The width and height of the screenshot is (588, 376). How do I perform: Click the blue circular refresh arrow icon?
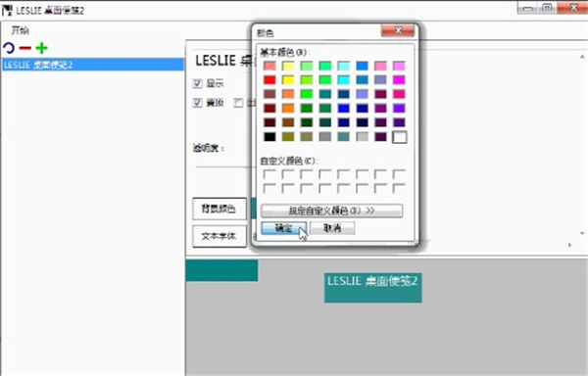tap(8, 48)
